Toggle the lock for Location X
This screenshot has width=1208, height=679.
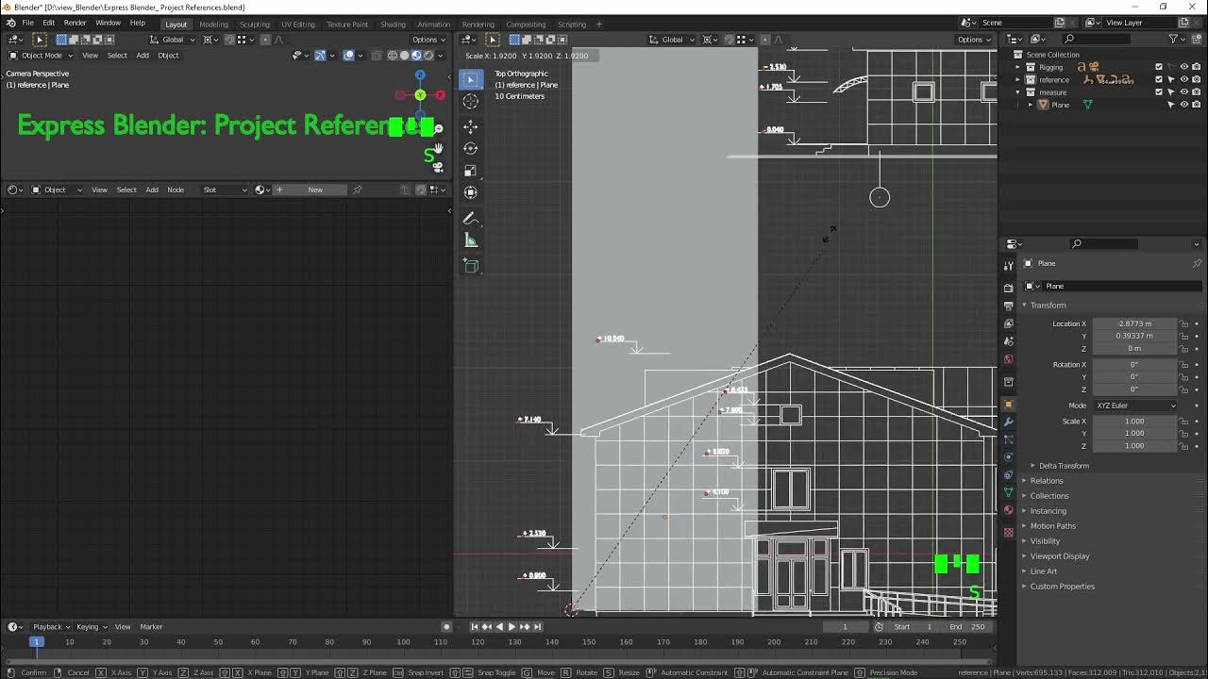(x=1183, y=323)
